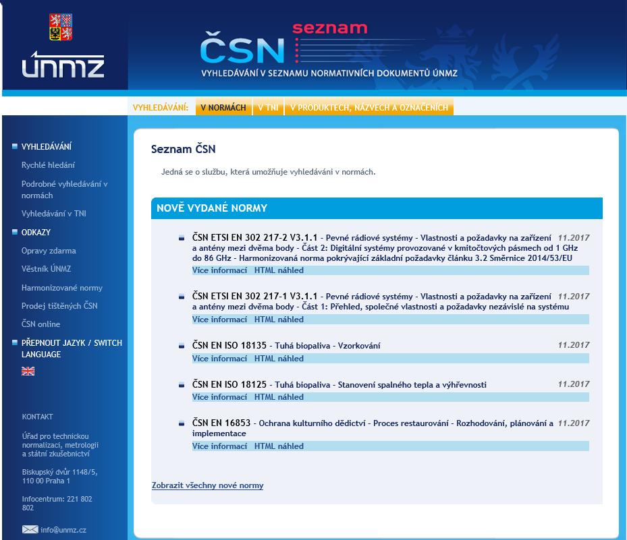Click the Biskupský dvůr 1148/5 address
The width and height of the screenshot is (627, 540).
coord(59,476)
